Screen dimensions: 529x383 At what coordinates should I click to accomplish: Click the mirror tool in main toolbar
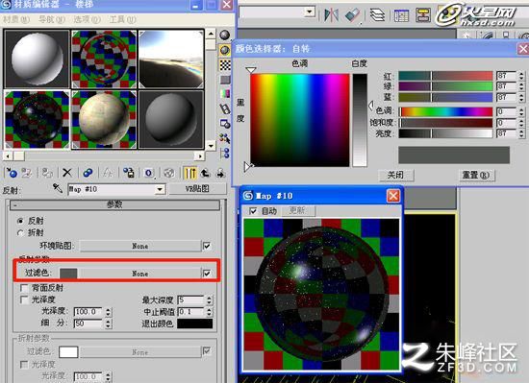[331, 15]
